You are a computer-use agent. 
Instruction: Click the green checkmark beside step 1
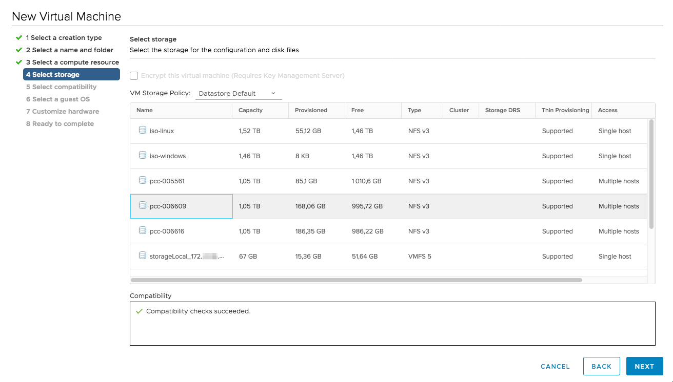click(19, 38)
